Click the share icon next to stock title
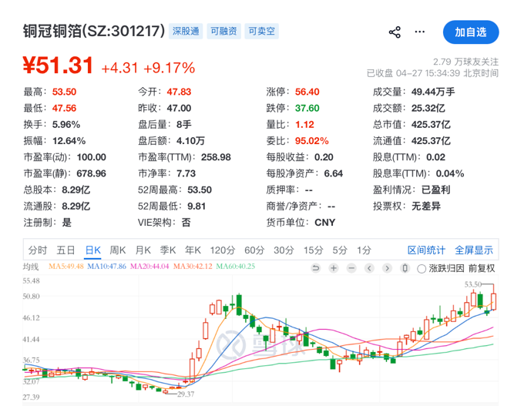514x406 pixels. pos(395,32)
